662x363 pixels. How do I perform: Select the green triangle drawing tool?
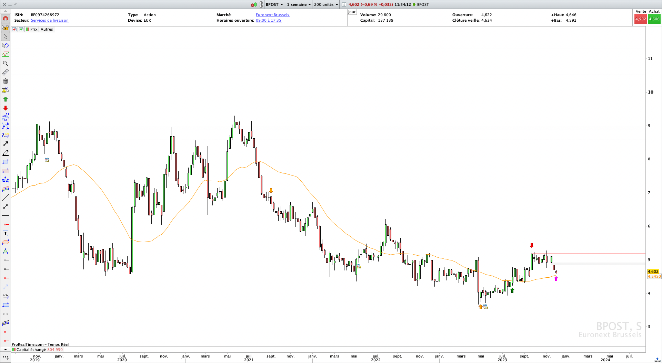(6, 251)
